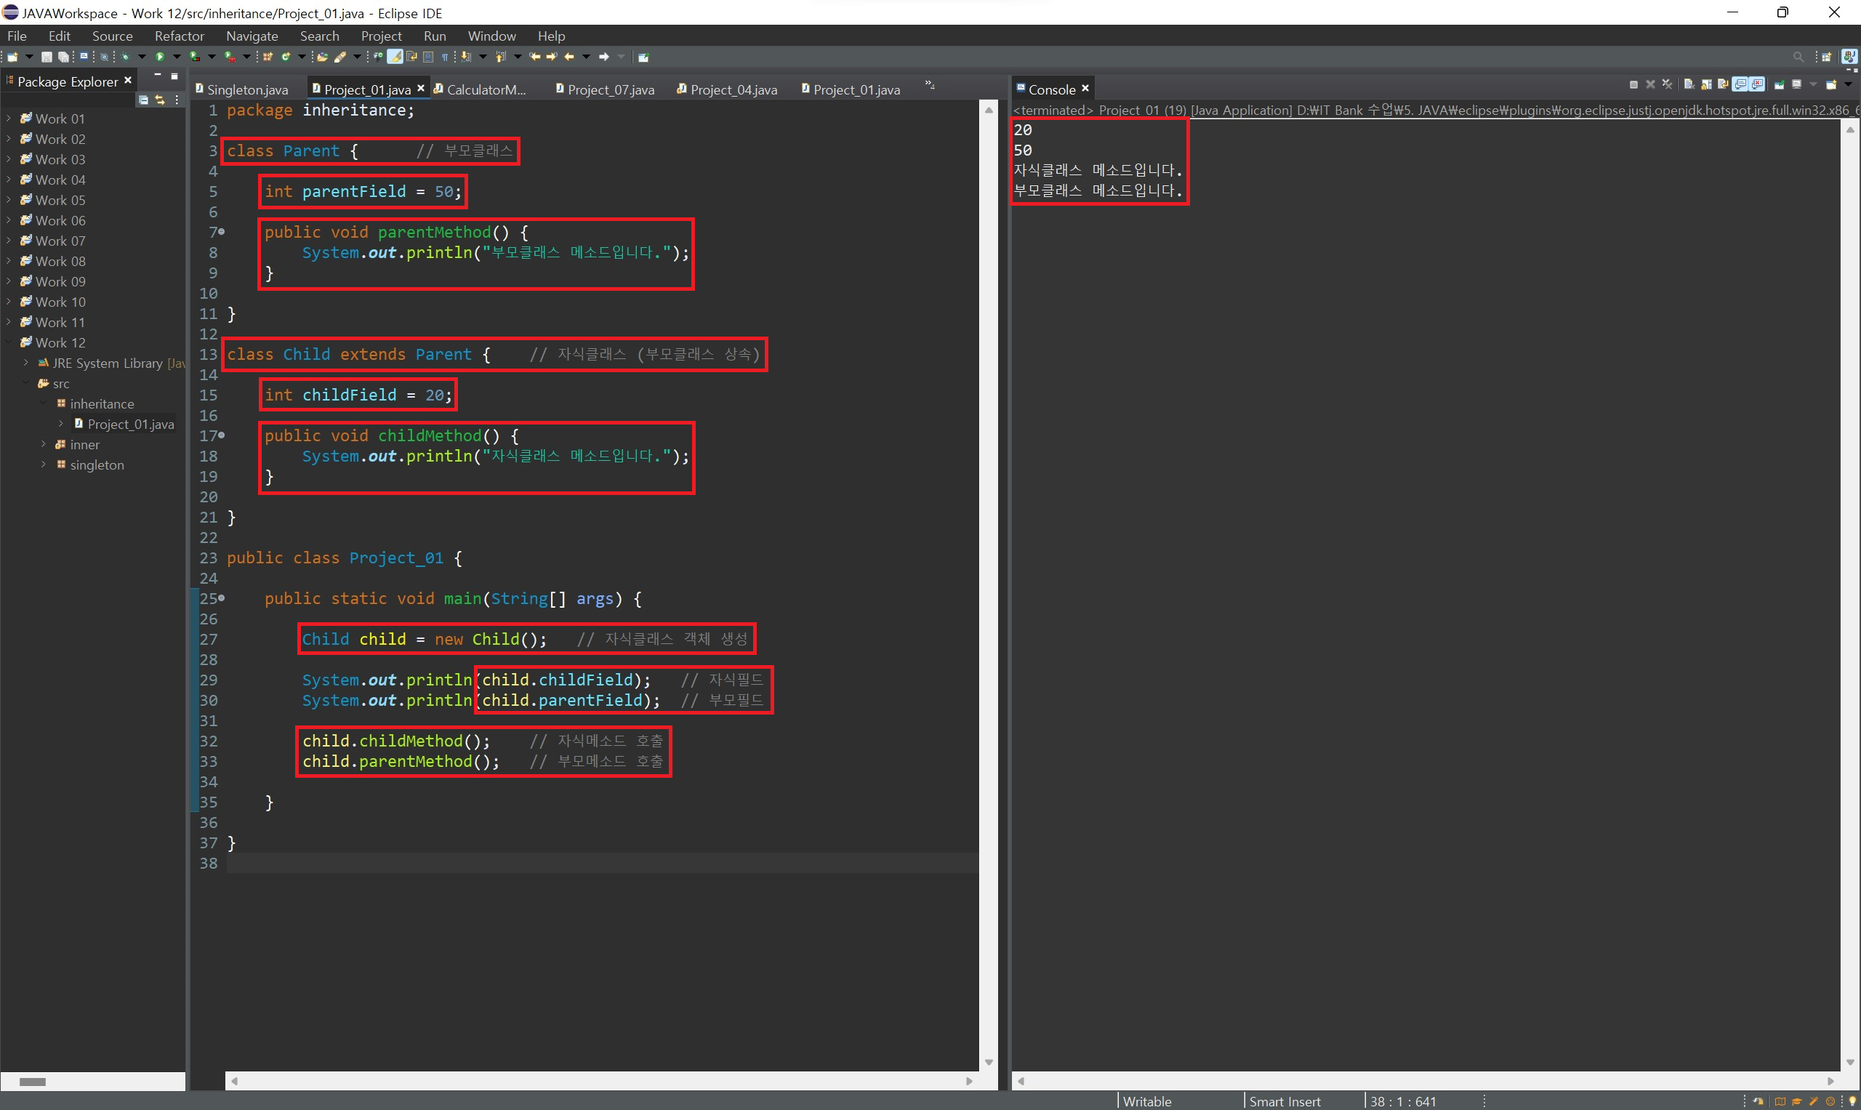Click the Package Explorer horizontal scrollbar thumb
The image size is (1861, 1110).
(32, 1082)
